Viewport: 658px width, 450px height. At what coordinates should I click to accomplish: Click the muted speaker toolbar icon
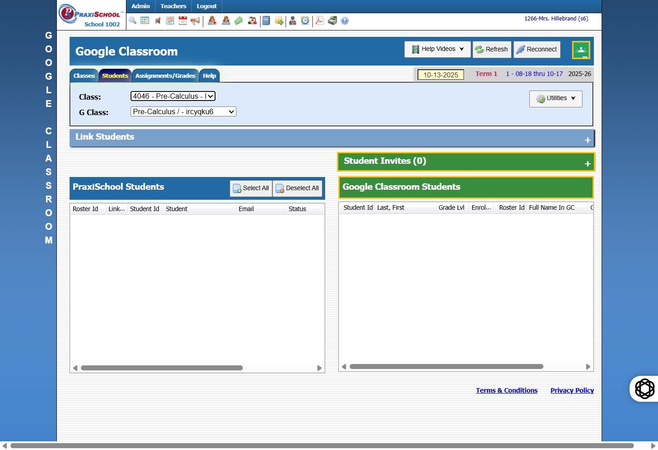coord(158,20)
